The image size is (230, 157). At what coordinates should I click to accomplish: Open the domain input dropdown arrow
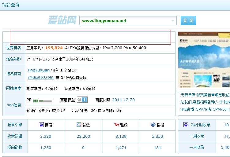pos(173,21)
